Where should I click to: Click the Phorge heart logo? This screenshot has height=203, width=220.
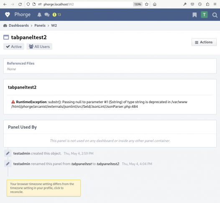pyautogui.click(x=8, y=15)
